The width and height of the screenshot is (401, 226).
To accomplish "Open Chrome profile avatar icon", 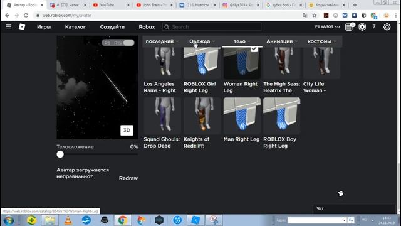I will tap(387, 15).
